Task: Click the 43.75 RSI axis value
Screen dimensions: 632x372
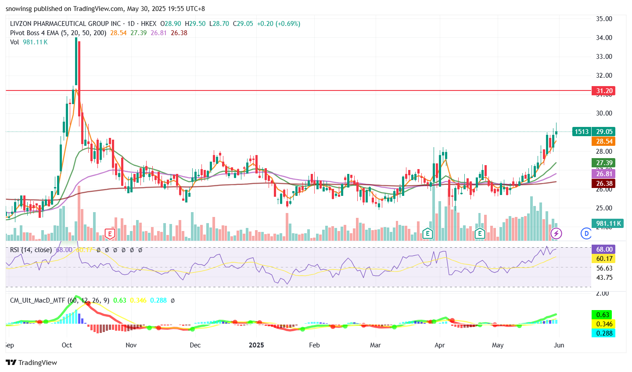Action: pyautogui.click(x=604, y=278)
